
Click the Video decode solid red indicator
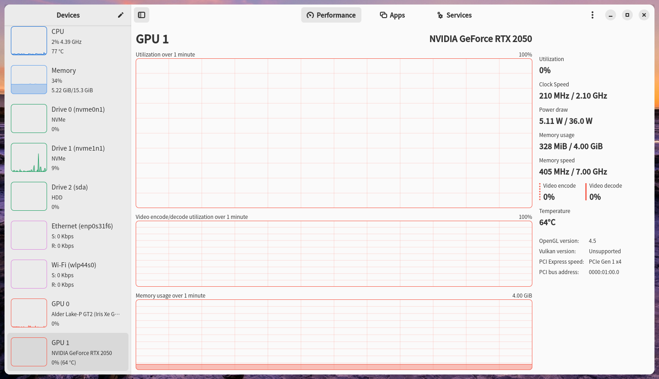586,192
